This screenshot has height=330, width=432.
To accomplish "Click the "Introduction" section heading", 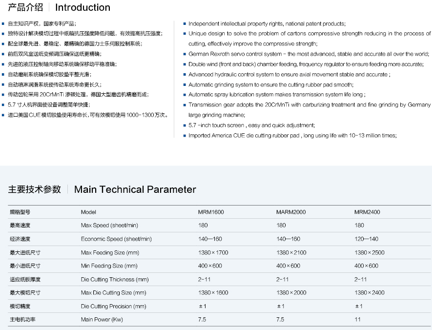I will click(x=82, y=8).
